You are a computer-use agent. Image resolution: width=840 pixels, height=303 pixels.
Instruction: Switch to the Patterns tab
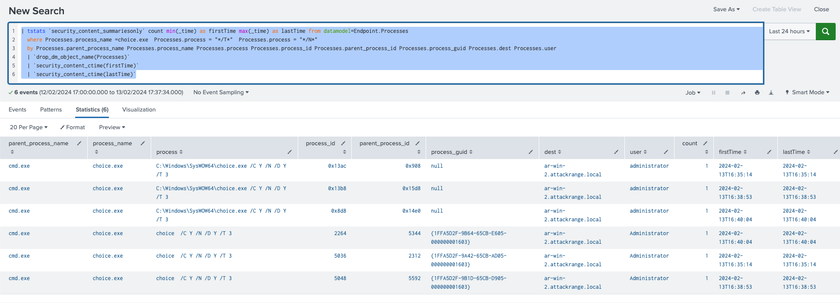tap(51, 110)
